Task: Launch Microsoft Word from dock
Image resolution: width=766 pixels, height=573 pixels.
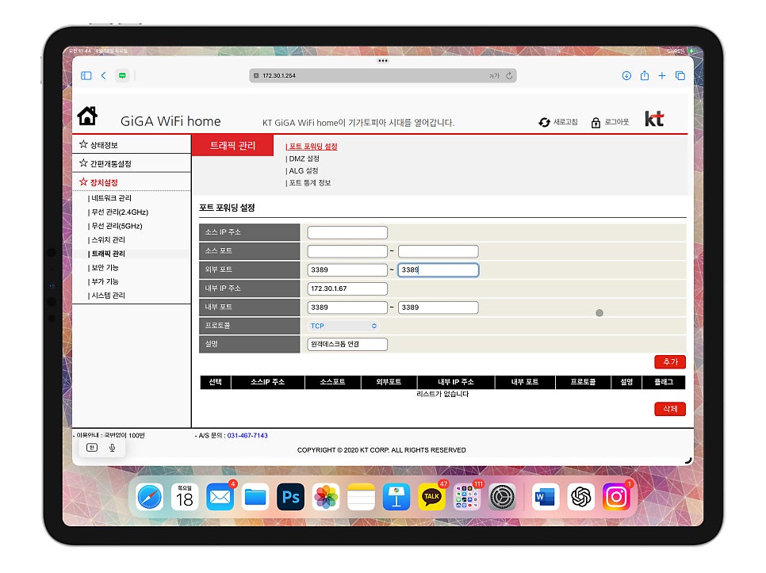Action: [546, 498]
